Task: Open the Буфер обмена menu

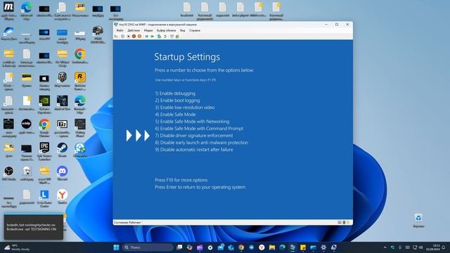Action: click(166, 30)
